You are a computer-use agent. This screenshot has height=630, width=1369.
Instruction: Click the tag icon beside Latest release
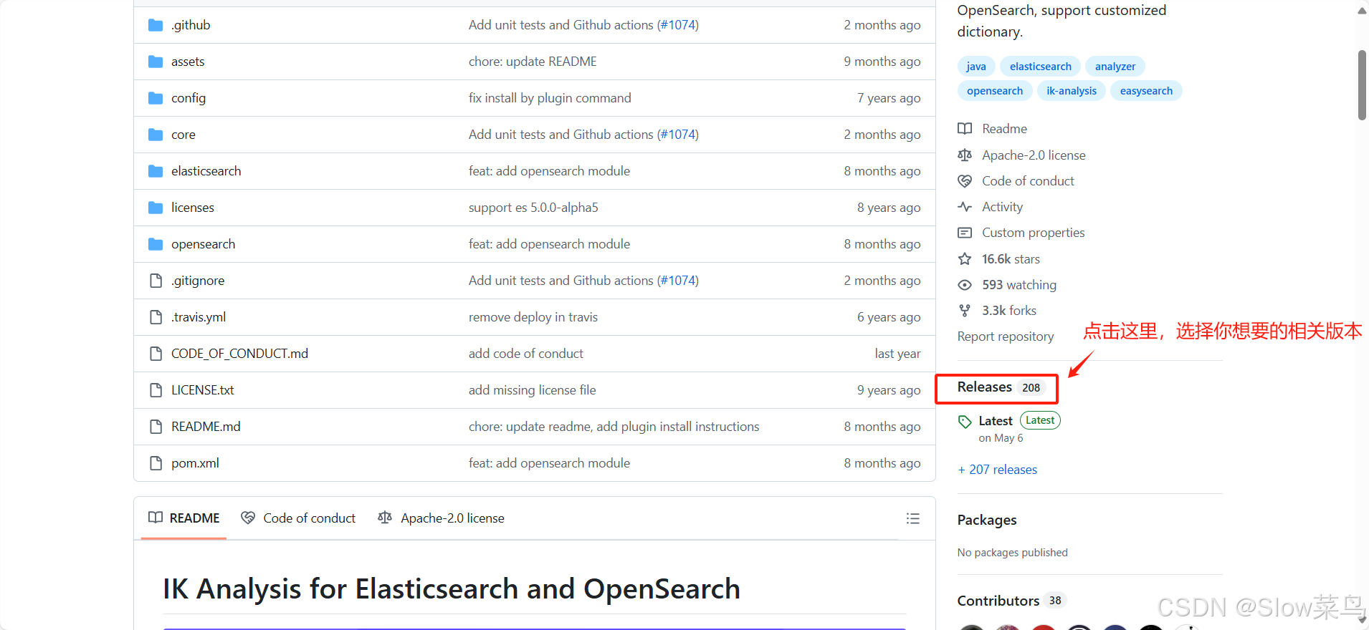(x=965, y=422)
